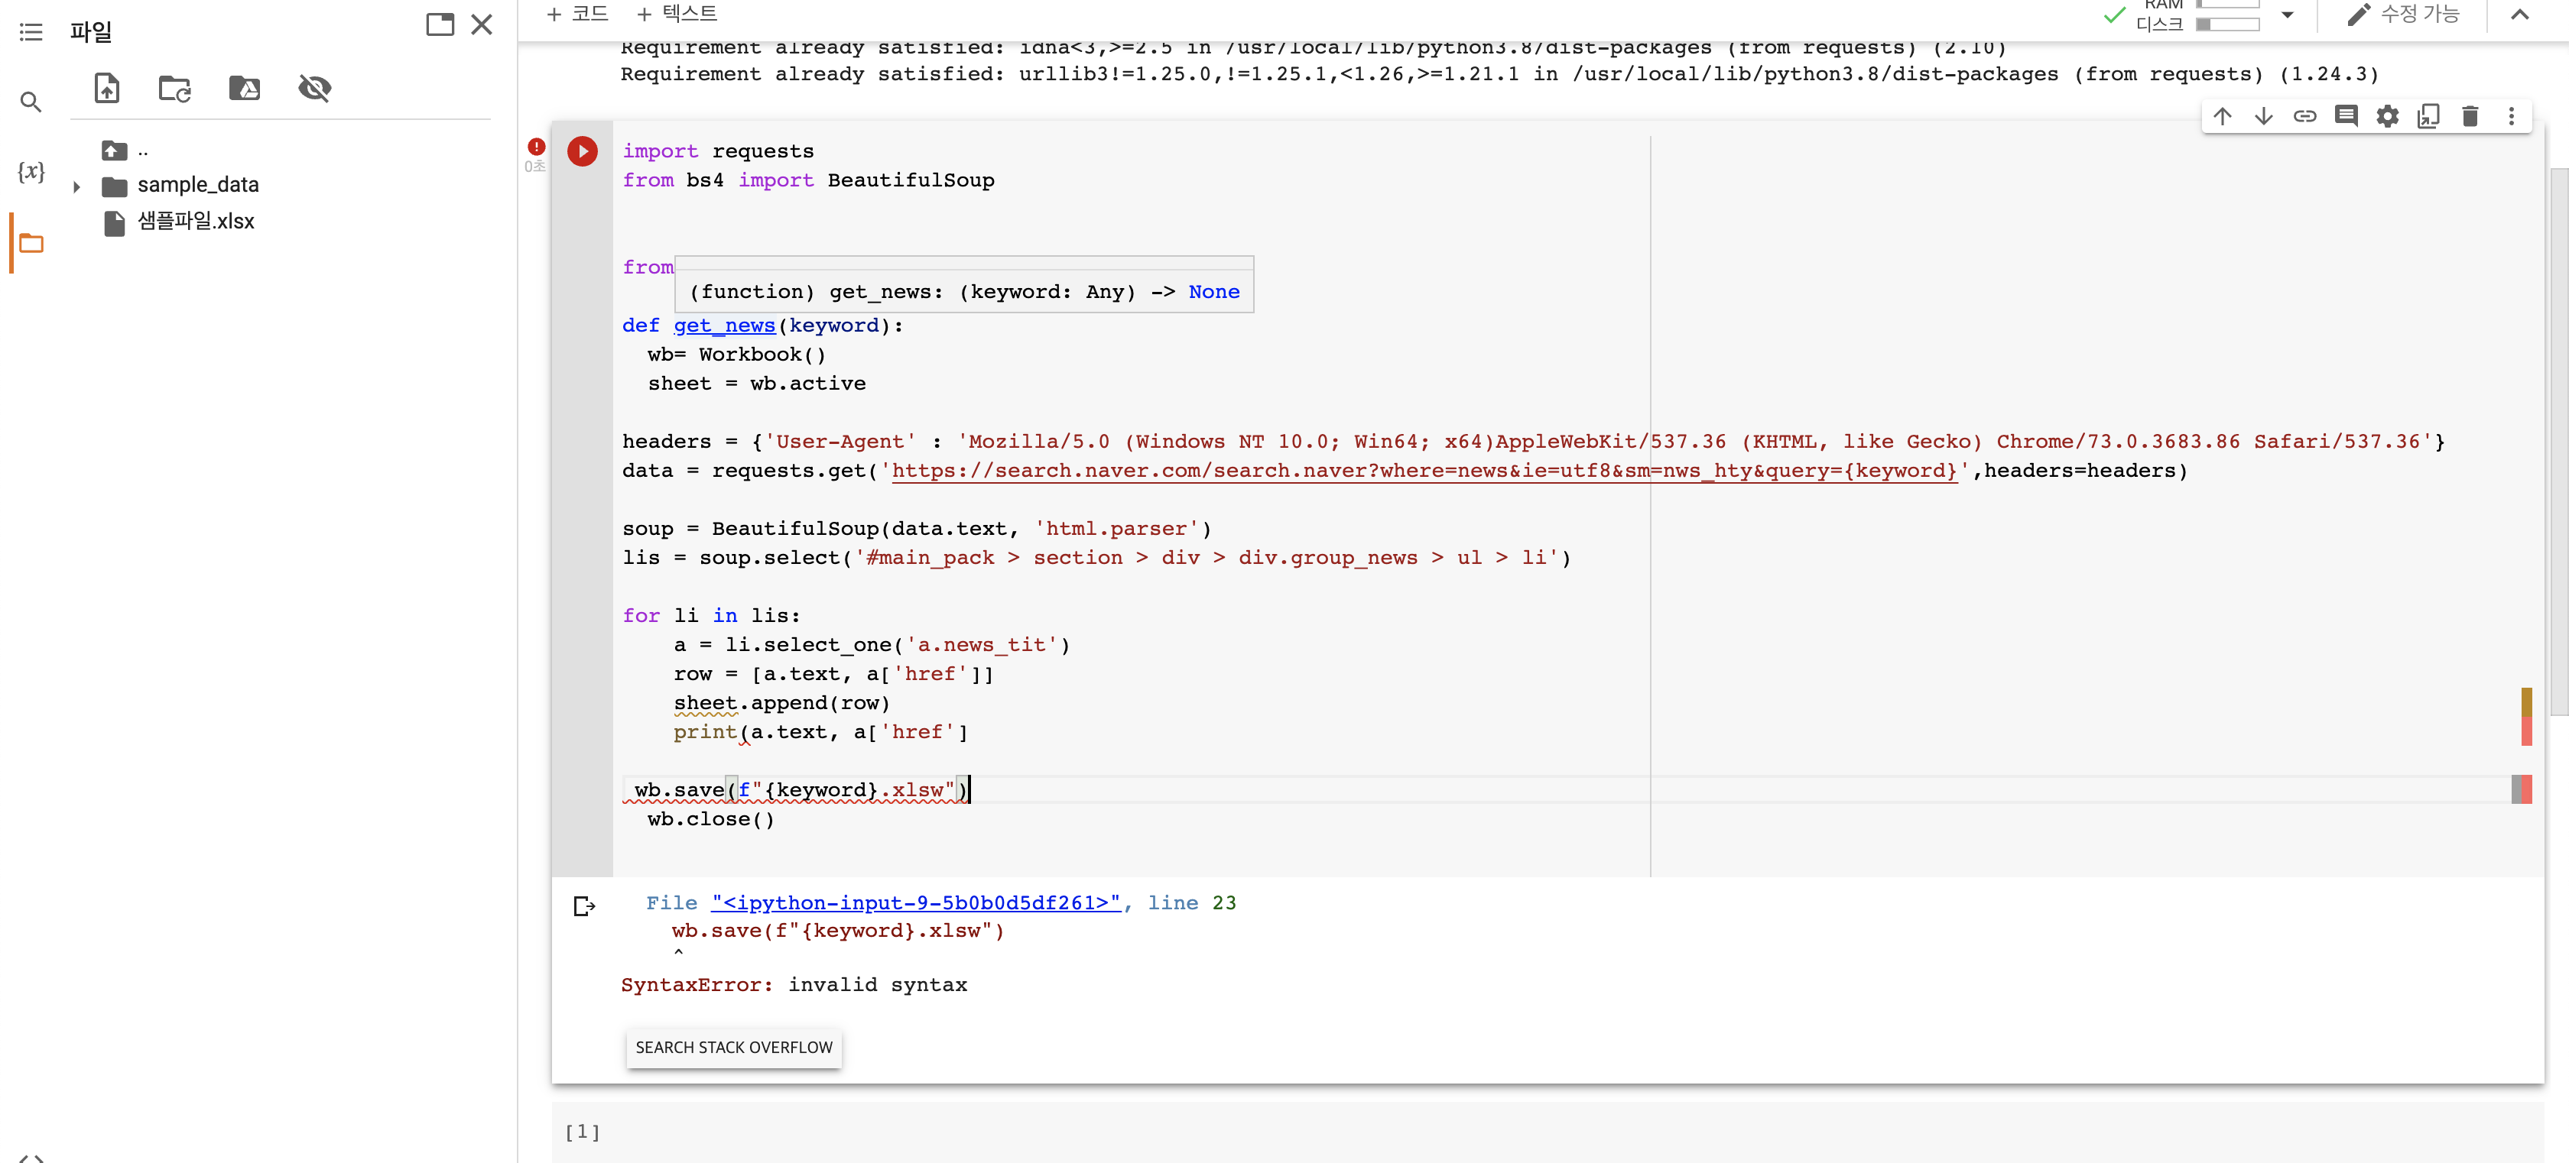Add a new text cell with + 텍스트
2569x1163 pixels.
click(677, 14)
